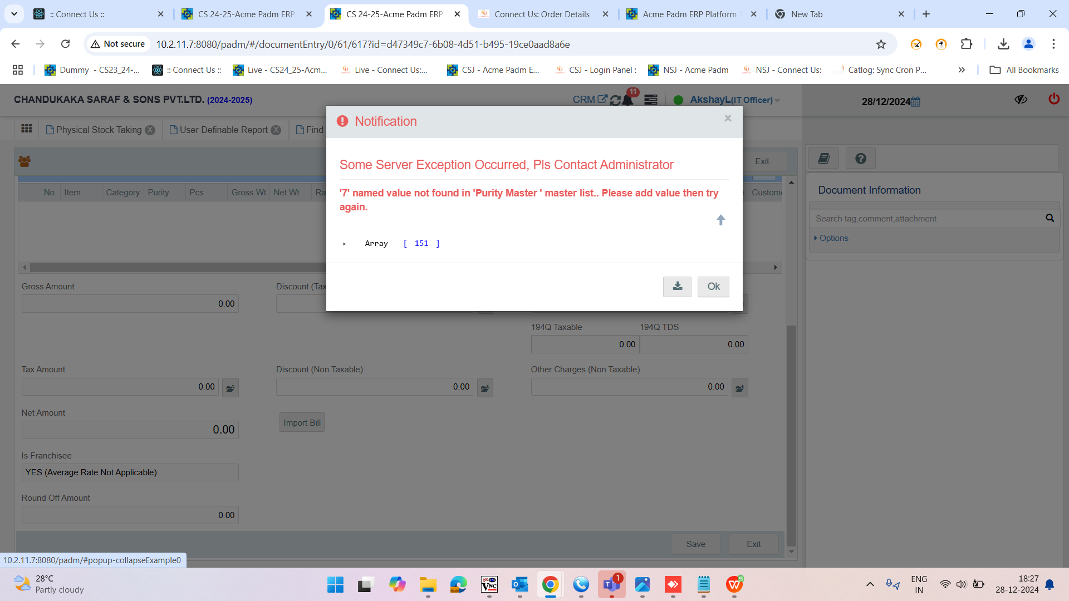Click the Category column header

tap(122, 193)
